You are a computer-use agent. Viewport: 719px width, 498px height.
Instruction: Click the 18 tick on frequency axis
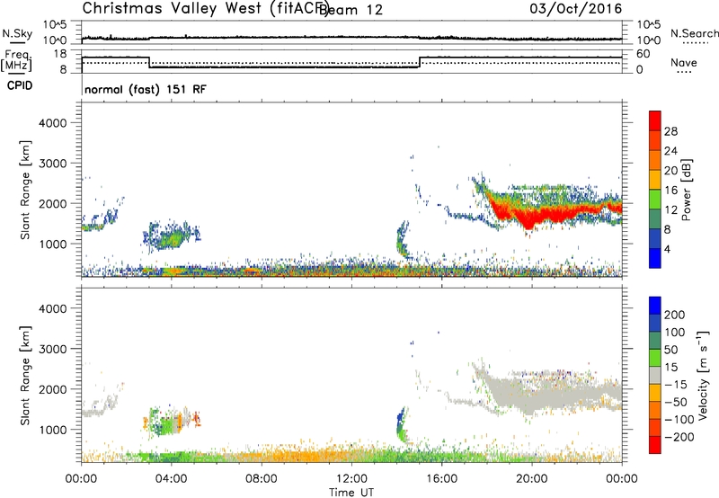(60, 54)
